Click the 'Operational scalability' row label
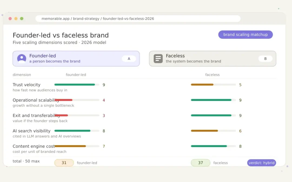Viewport: 292px width, 182px height. pyautogui.click(x=36, y=100)
